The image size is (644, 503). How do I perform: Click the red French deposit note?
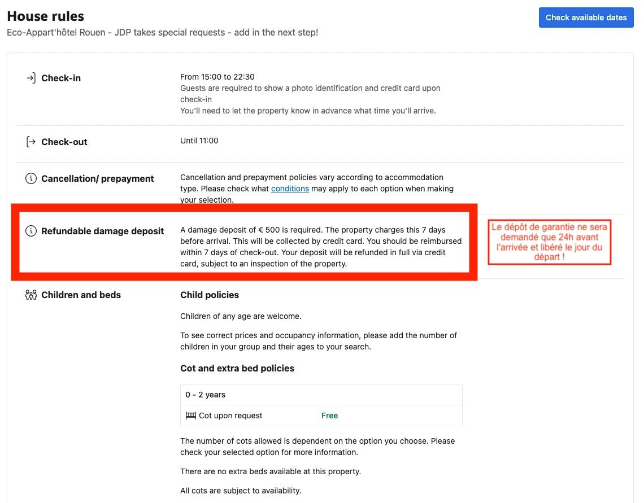coord(550,242)
